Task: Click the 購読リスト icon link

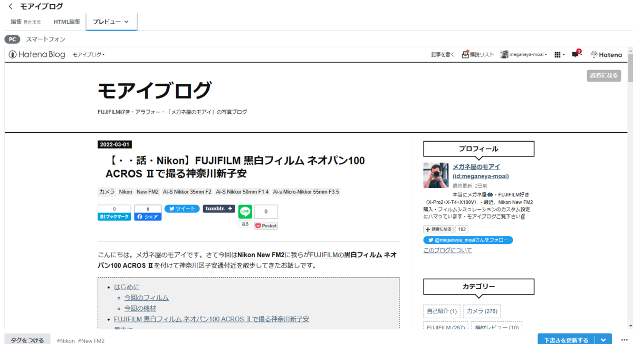Action: point(477,54)
